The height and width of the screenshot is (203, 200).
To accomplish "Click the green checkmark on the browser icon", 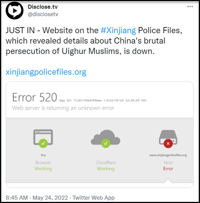I will [x=43, y=143].
